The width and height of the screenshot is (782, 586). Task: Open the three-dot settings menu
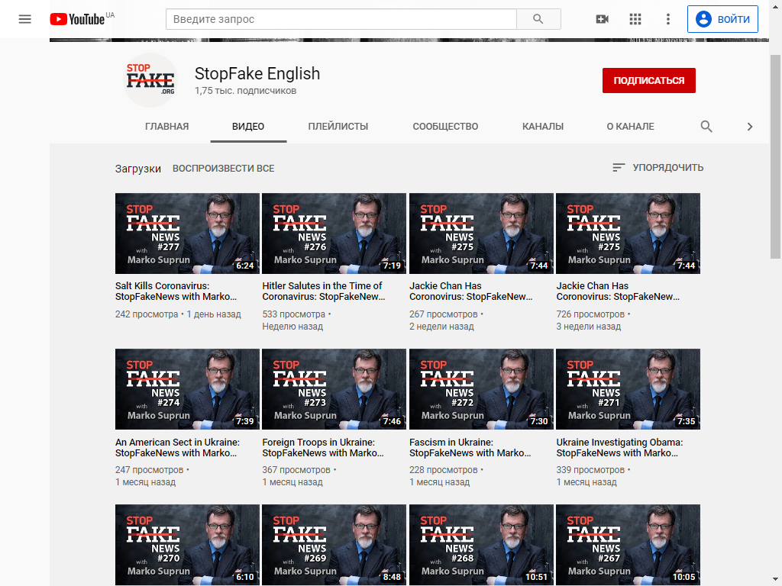[668, 19]
